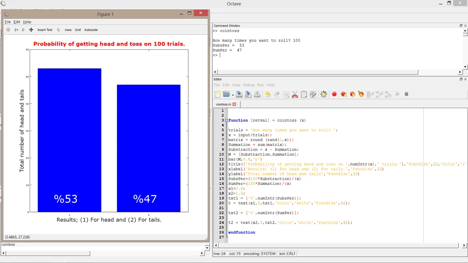Click 'bar(M,0.8,'b')' on line 11
Viewport: 468px width, 263px height.
[245, 159]
